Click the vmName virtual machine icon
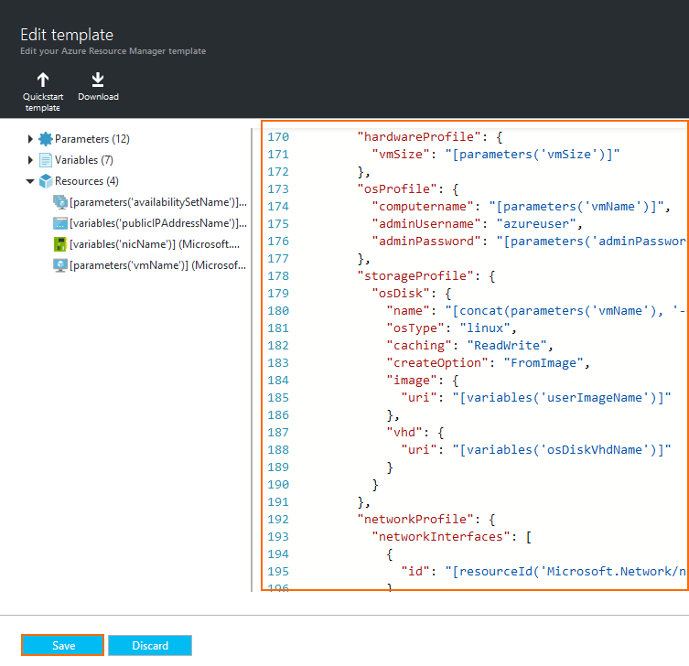689x666 pixels. tap(59, 265)
